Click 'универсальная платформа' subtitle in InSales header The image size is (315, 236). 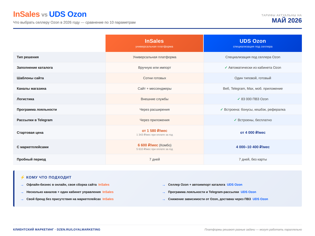[154, 47]
